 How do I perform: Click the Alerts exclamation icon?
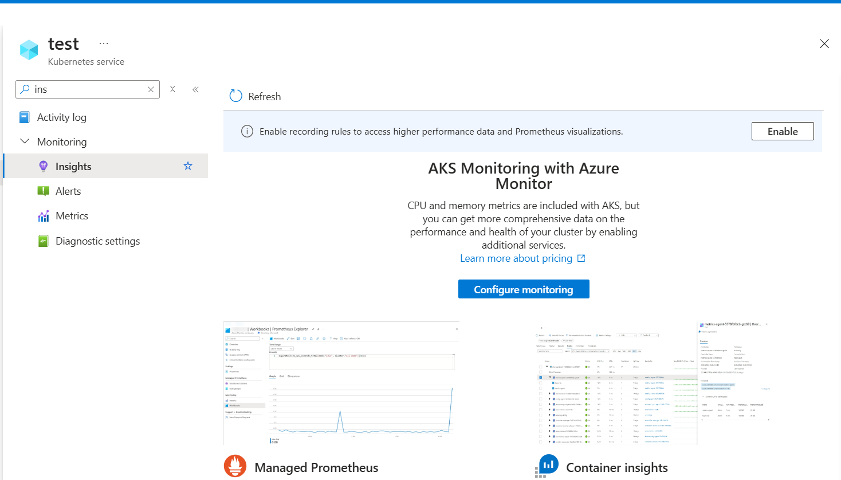coord(43,191)
